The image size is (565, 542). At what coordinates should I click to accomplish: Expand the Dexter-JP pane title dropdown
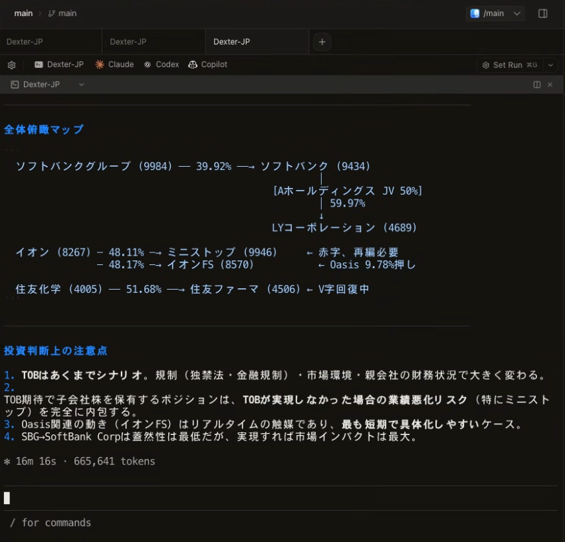click(82, 84)
